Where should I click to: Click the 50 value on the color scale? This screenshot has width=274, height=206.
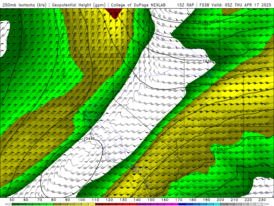[x=12, y=200]
